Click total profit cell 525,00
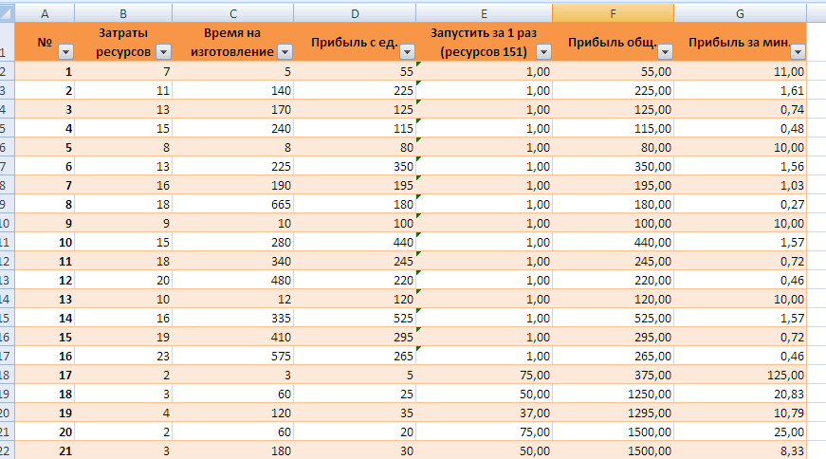This screenshot has width=826, height=459. (613, 318)
